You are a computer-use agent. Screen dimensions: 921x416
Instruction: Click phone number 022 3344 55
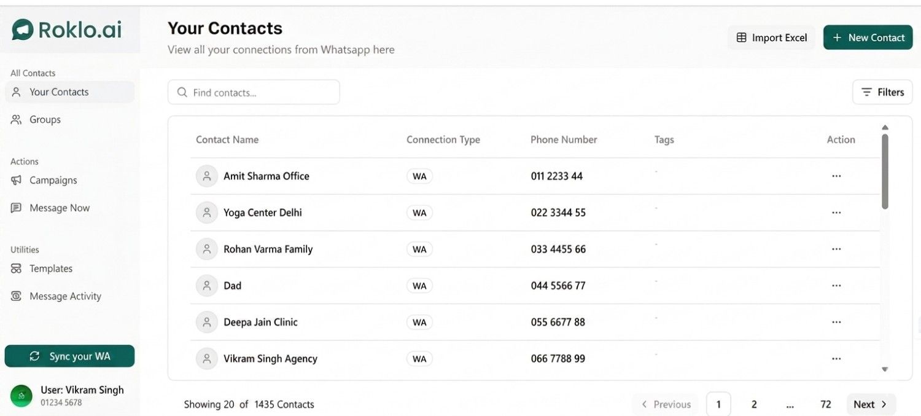pos(558,213)
